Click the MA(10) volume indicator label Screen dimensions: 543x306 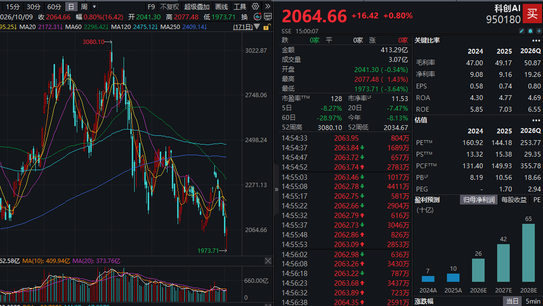click(x=46, y=261)
